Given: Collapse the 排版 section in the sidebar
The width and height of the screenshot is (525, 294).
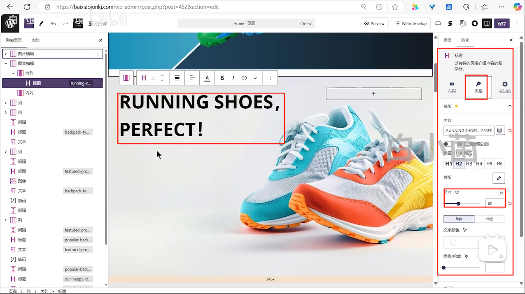Looking at the screenshot, I should coord(510,106).
